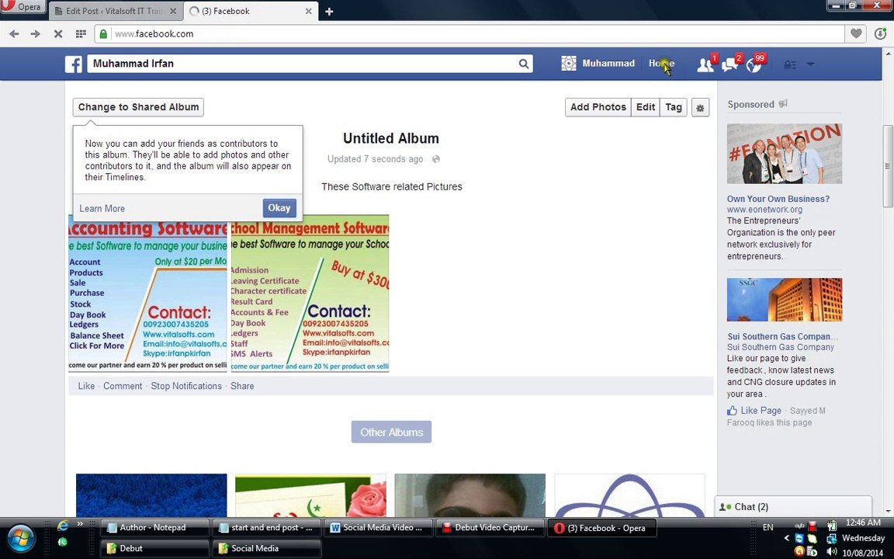Stop page loading with the X icon
Viewport: 894px width, 559px height.
(x=57, y=33)
